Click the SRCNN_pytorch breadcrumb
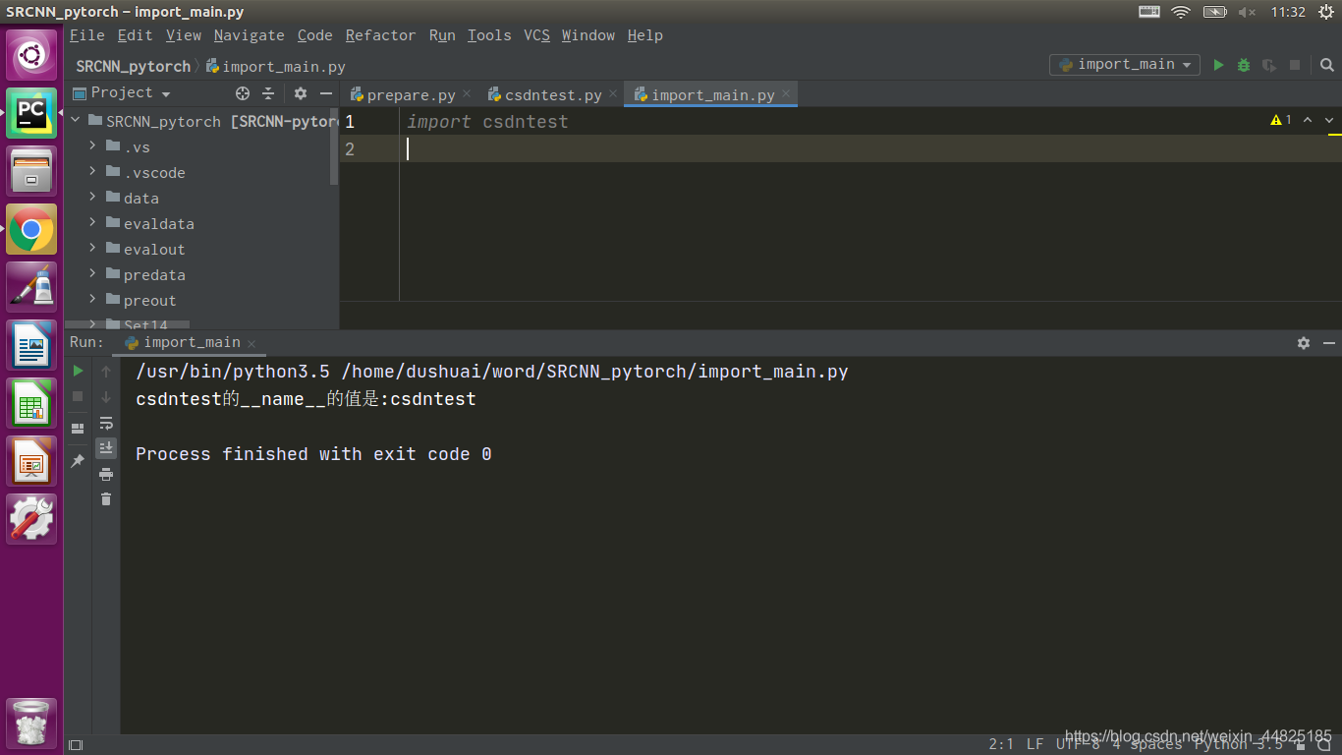This screenshot has height=755, width=1342. pos(133,67)
